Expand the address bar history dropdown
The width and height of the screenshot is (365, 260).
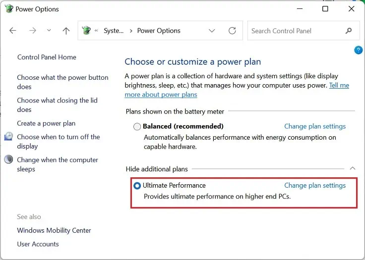pyautogui.click(x=212, y=31)
